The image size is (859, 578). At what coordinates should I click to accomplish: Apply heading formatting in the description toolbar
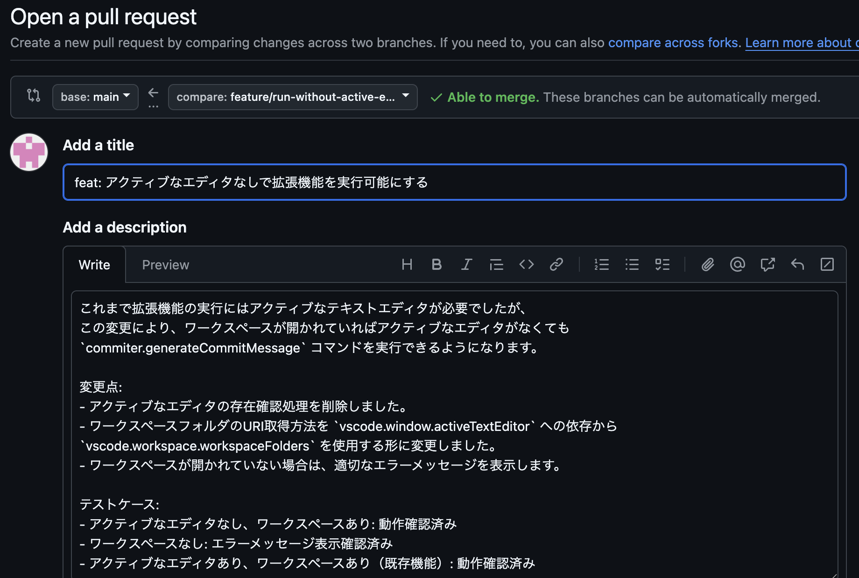[x=407, y=264]
